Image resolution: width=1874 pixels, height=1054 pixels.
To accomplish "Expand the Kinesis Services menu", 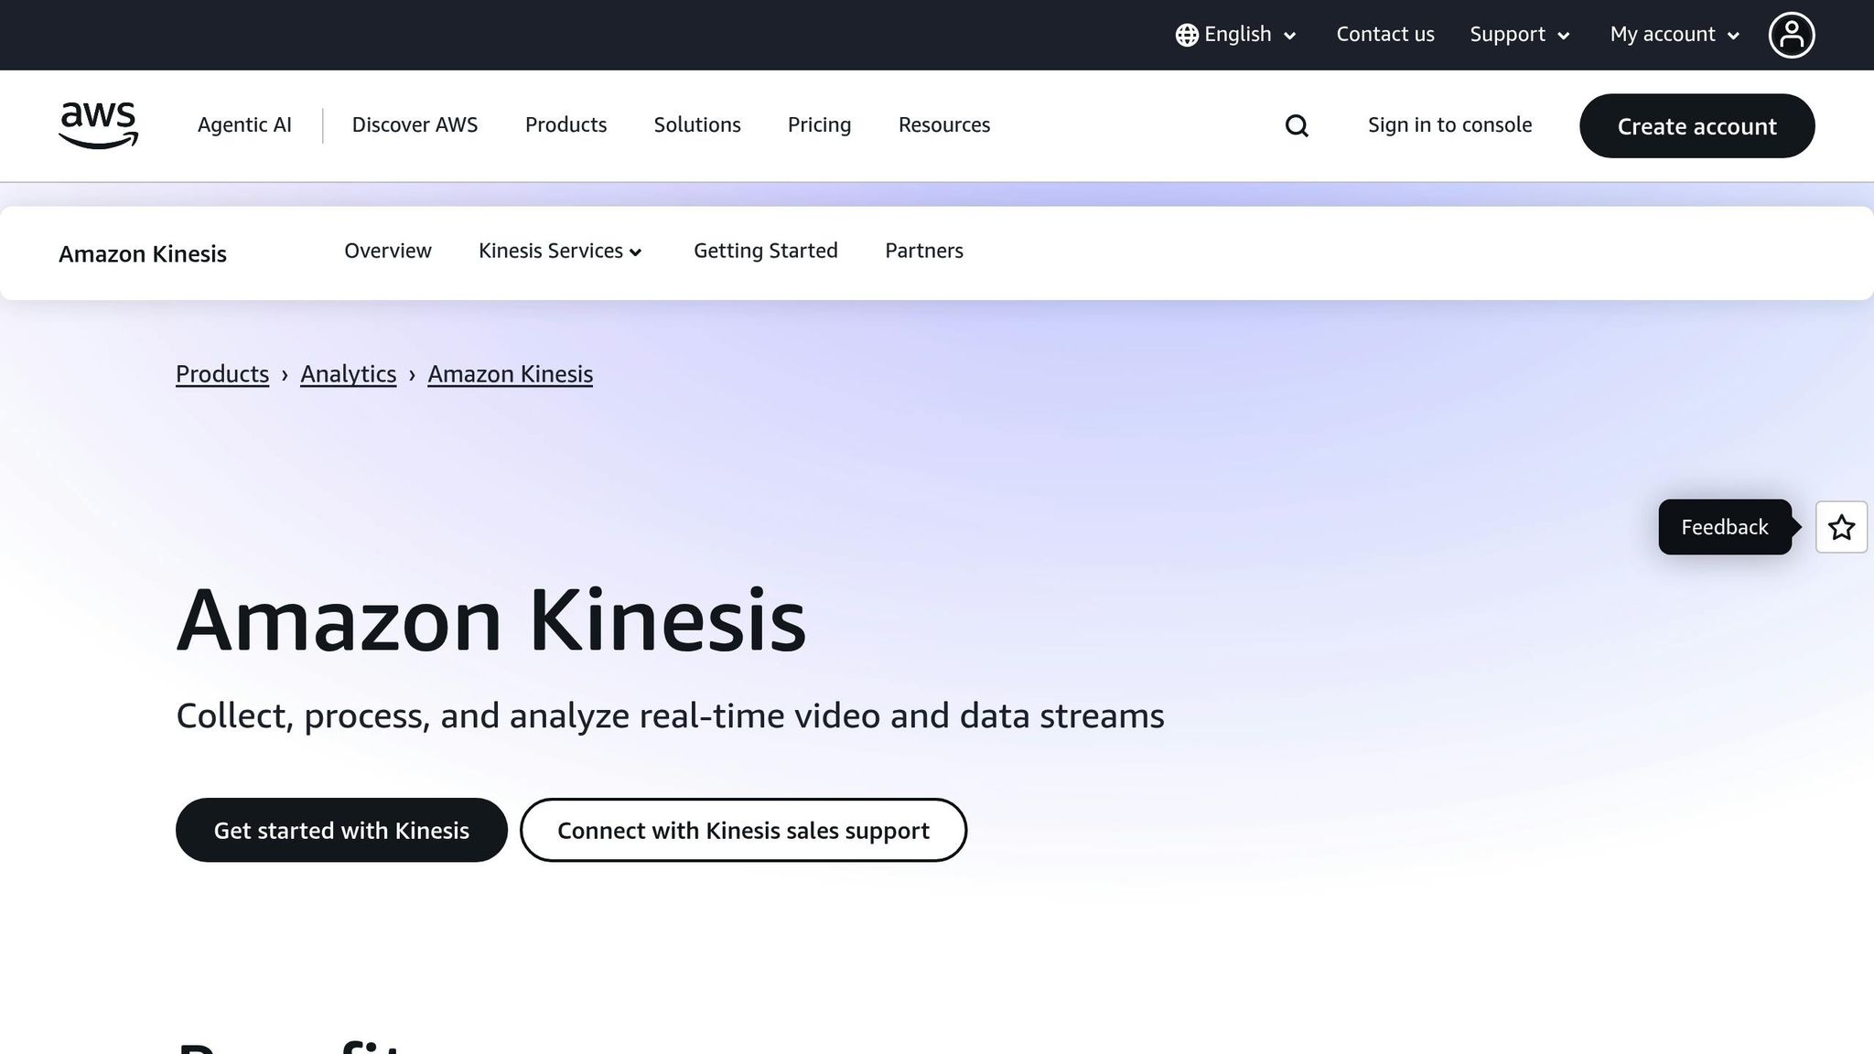I will pyautogui.click(x=560, y=251).
